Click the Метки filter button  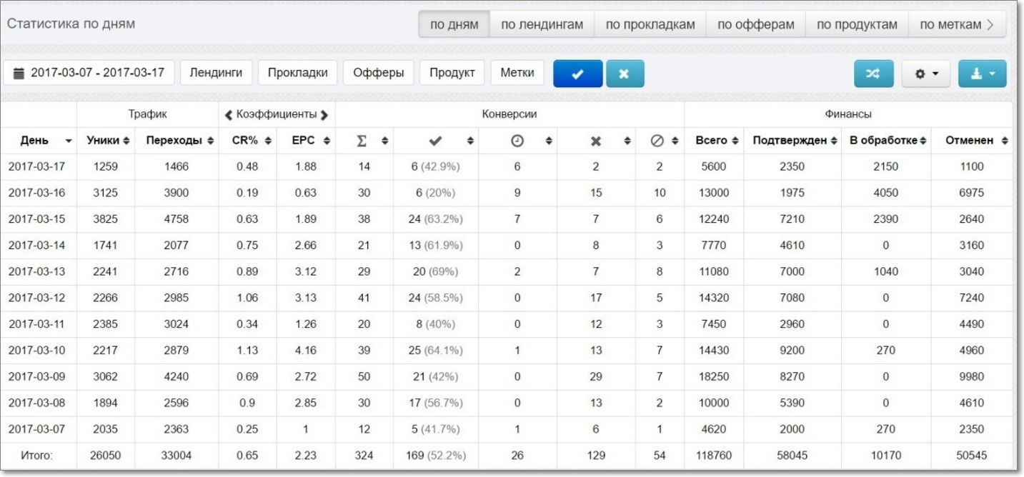coord(517,73)
